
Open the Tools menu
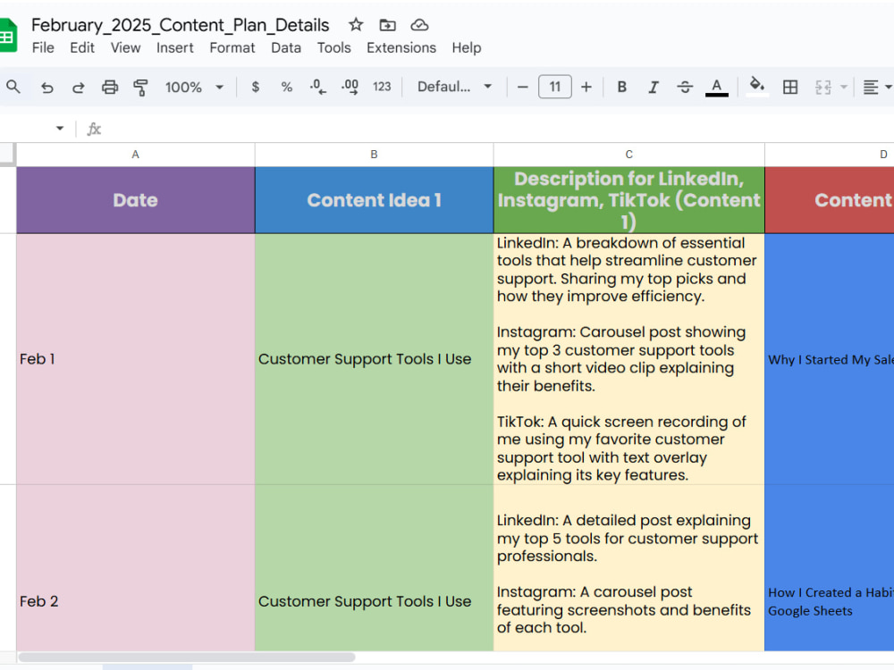click(334, 48)
